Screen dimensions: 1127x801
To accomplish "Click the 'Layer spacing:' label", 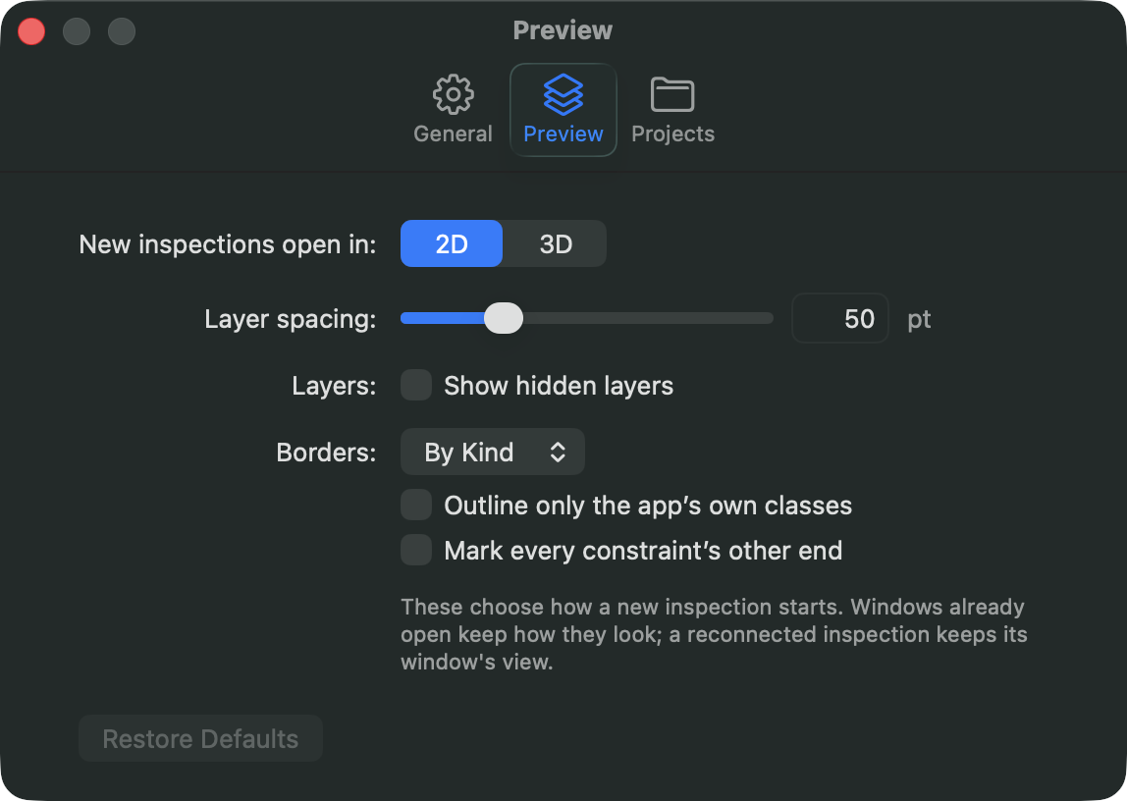I will tap(291, 318).
